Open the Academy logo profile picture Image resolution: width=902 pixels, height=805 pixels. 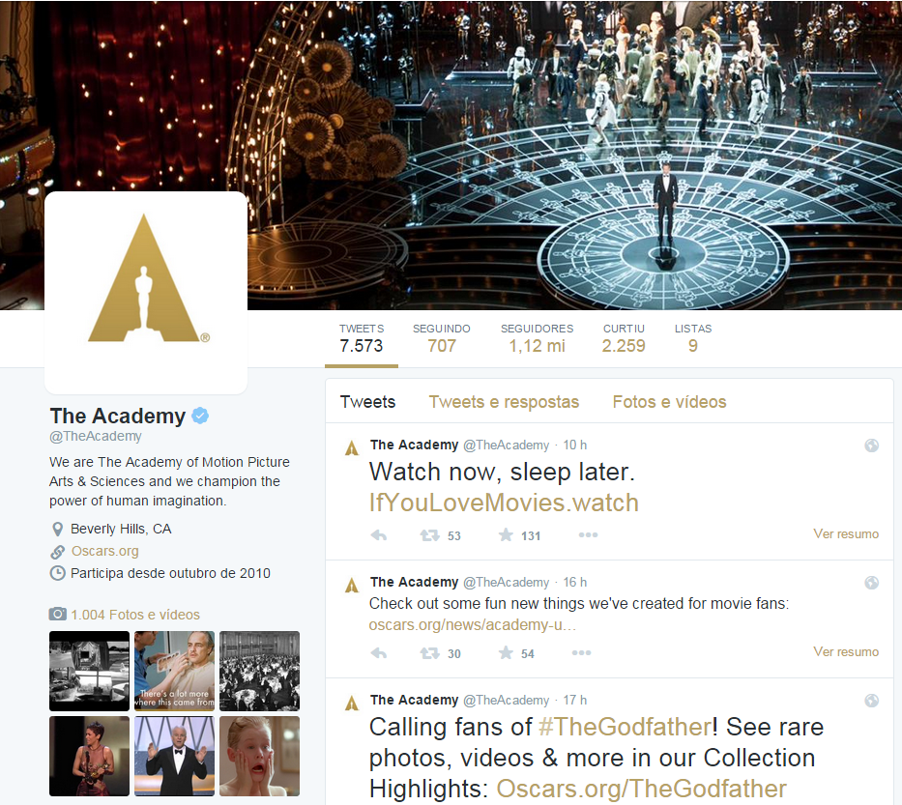(146, 293)
